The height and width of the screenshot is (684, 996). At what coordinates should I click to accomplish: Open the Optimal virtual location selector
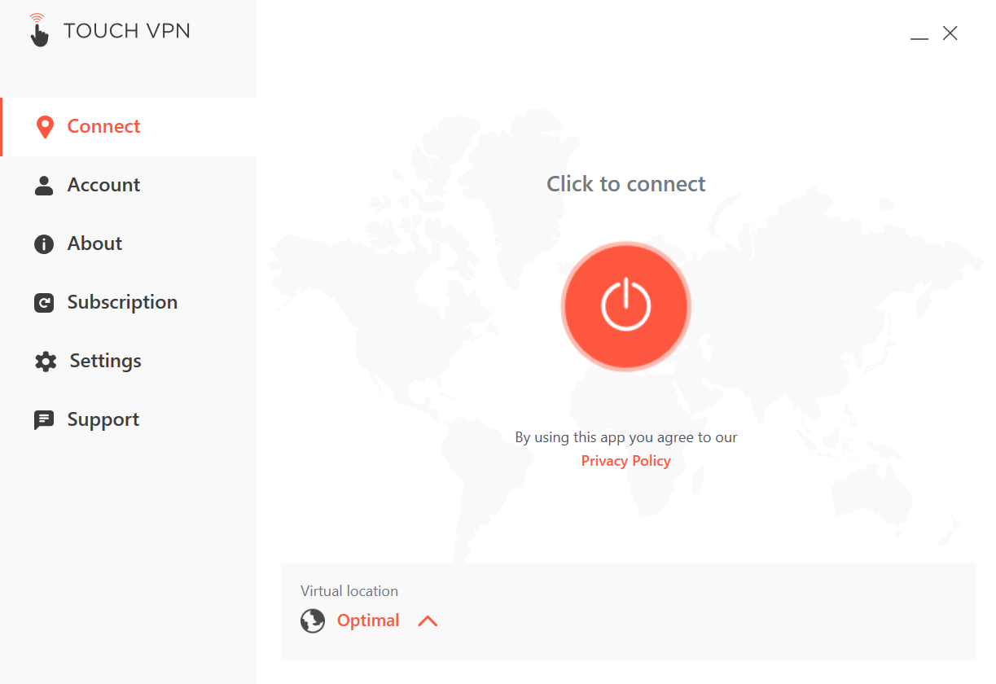click(x=368, y=620)
